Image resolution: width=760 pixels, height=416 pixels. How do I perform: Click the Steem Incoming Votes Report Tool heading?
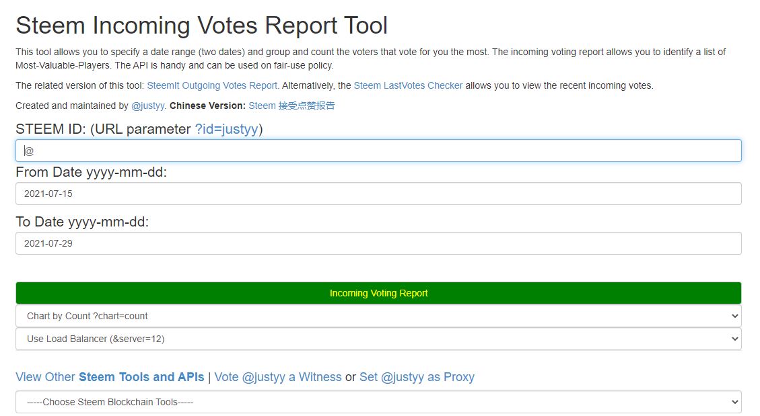click(x=202, y=25)
